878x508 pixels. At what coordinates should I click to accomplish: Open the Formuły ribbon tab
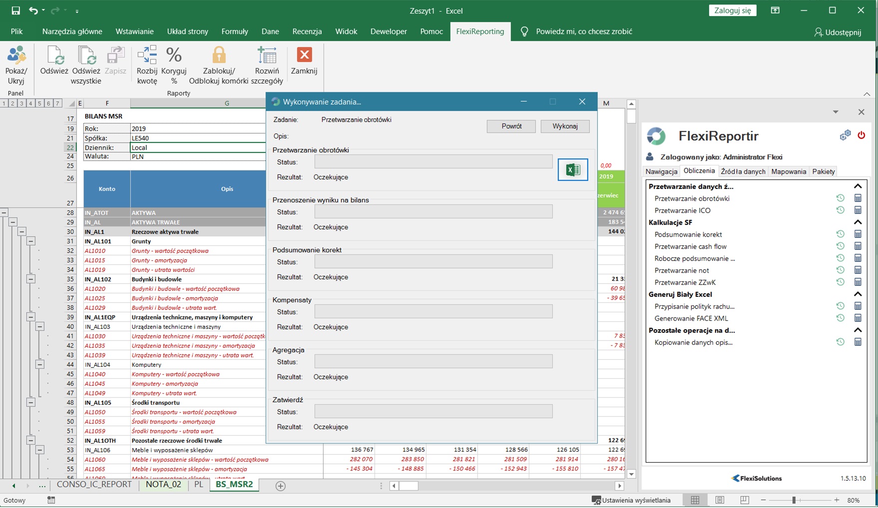click(x=234, y=31)
